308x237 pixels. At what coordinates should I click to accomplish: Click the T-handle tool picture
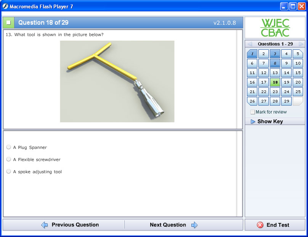(x=117, y=81)
